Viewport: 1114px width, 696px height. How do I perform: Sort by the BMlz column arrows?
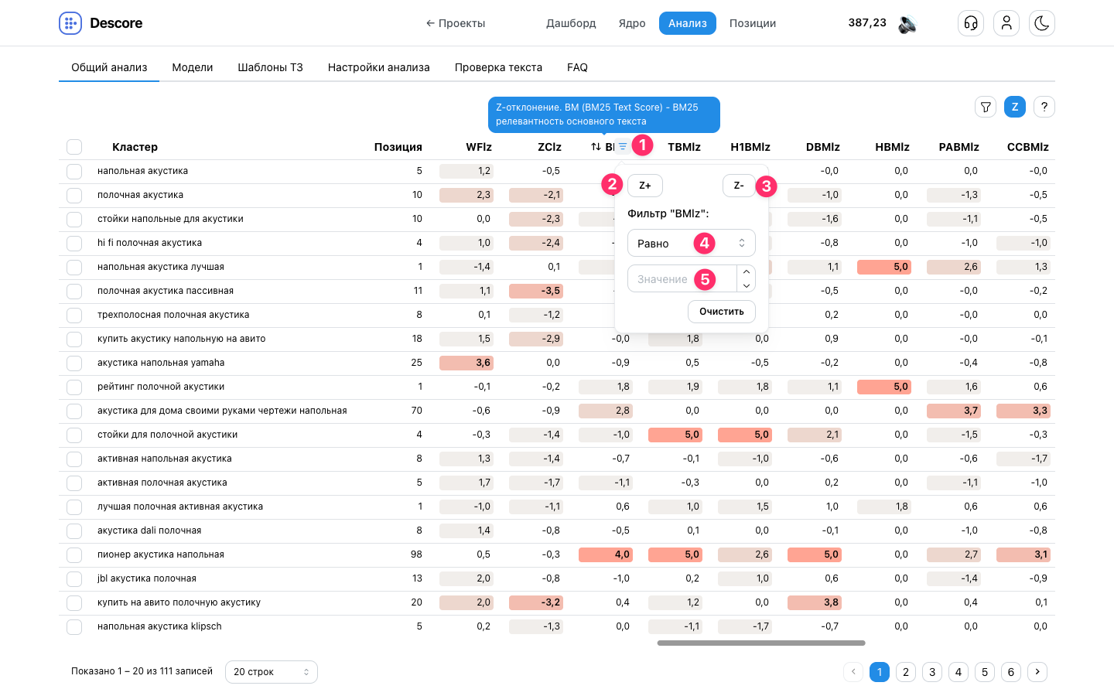pos(596,147)
